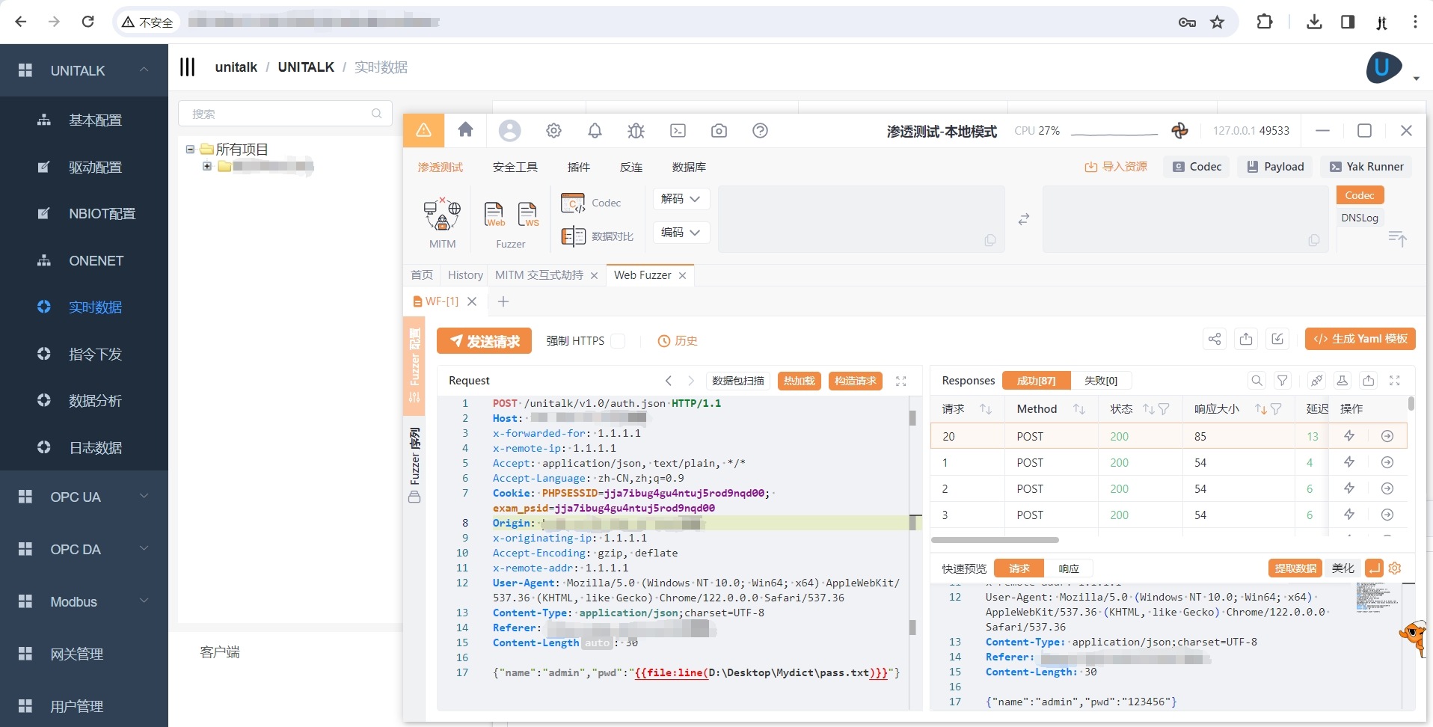Click the 提取数据 button
The height and width of the screenshot is (727, 1433).
[x=1295, y=568]
